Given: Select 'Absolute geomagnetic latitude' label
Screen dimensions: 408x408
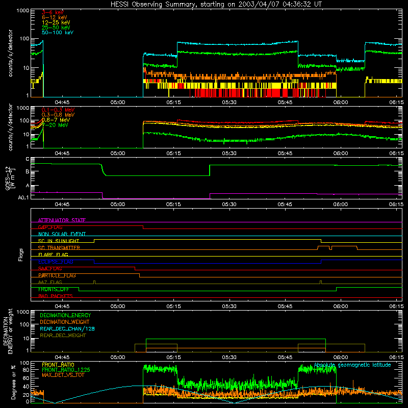Looking at the screenshot, I should [352, 365].
